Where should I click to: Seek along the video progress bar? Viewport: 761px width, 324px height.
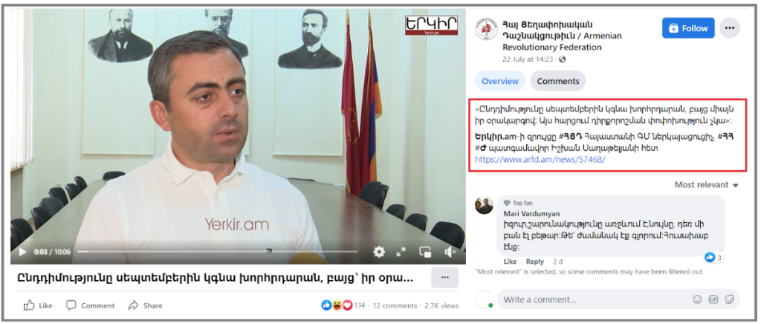pos(216,252)
